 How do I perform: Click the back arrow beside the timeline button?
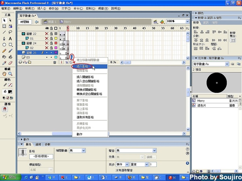coord(37,22)
